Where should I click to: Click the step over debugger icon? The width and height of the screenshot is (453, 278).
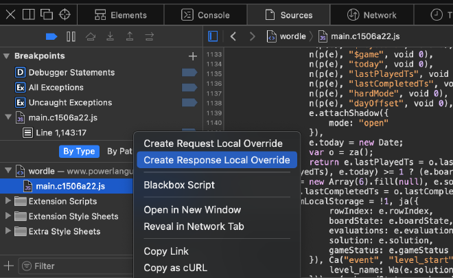pyautogui.click(x=91, y=36)
